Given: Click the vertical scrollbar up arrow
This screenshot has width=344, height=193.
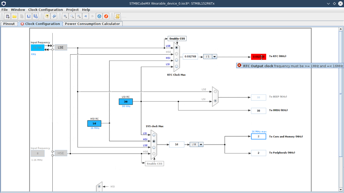Looking at the screenshot, I should tap(341, 29).
